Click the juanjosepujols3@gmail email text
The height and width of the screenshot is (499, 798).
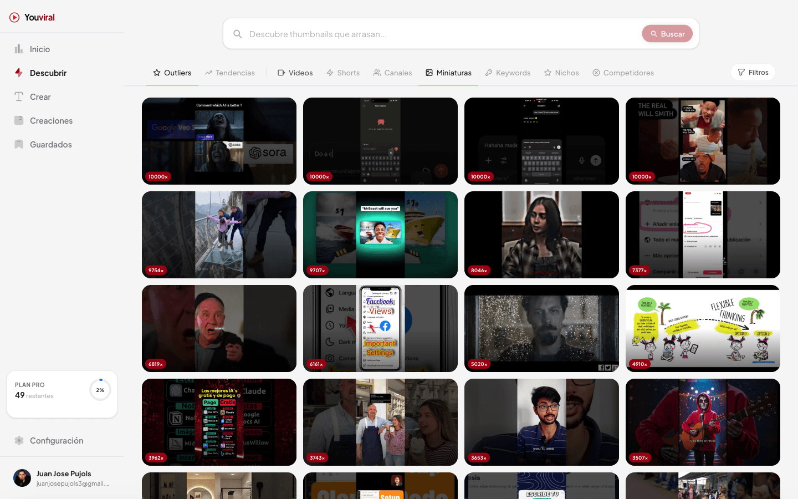coord(73,483)
